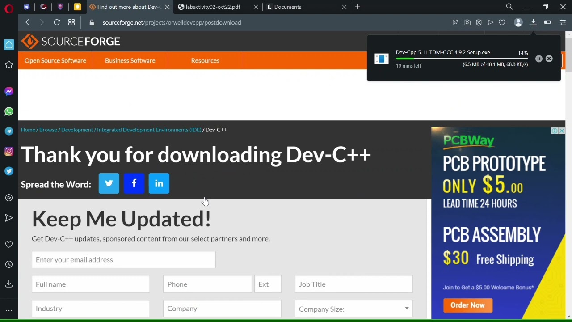The image size is (572, 322).
Task: Cancel the Dev-Cpp download
Action: coord(549,59)
